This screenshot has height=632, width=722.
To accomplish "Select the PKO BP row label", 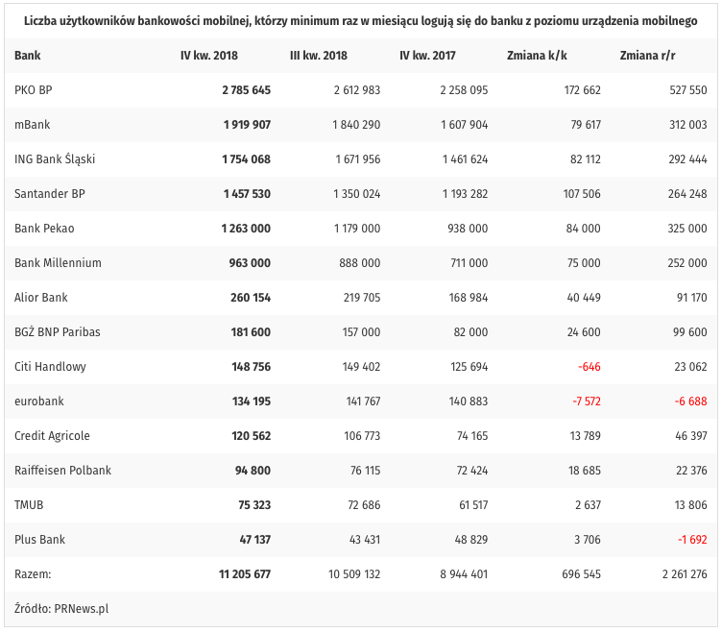I will [x=34, y=89].
